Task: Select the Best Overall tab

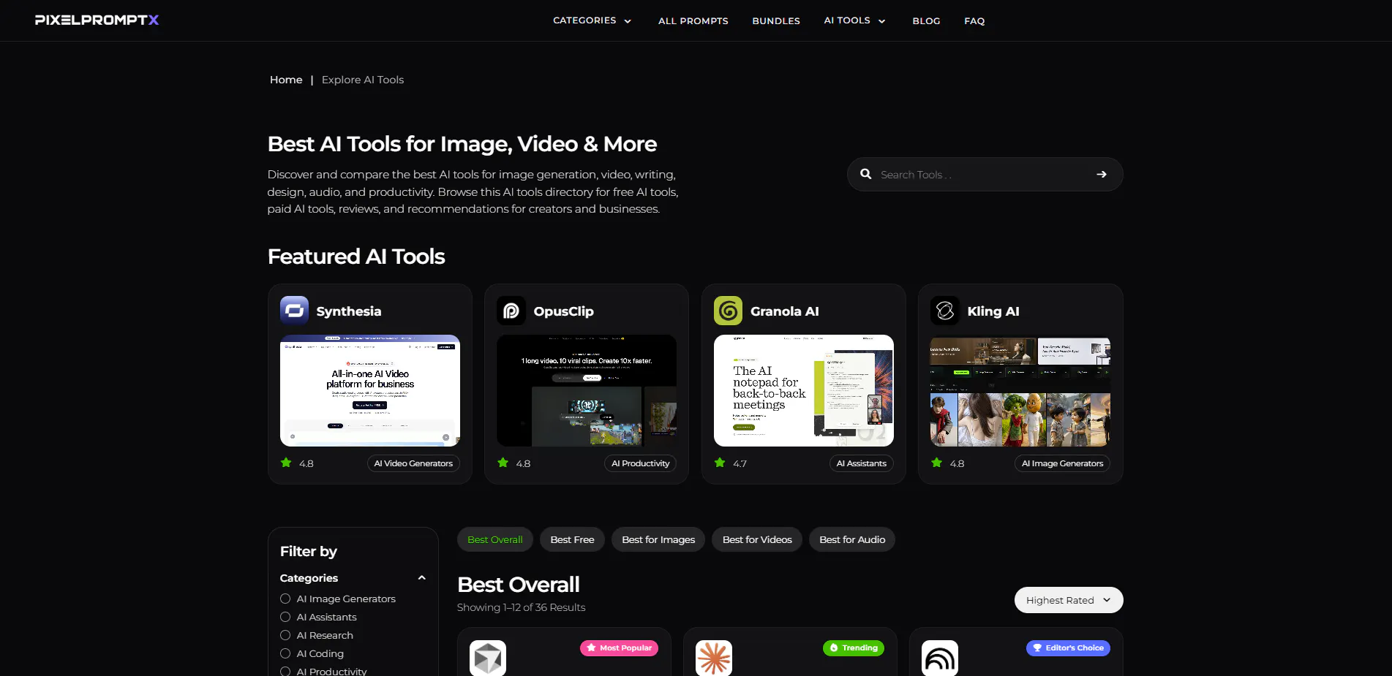Action: pyautogui.click(x=495, y=539)
